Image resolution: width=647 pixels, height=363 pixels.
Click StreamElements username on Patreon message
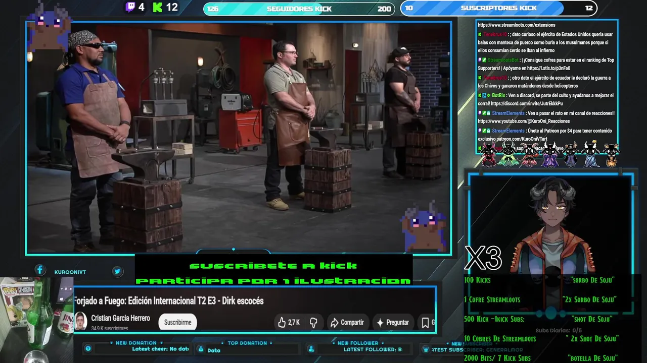click(x=508, y=131)
